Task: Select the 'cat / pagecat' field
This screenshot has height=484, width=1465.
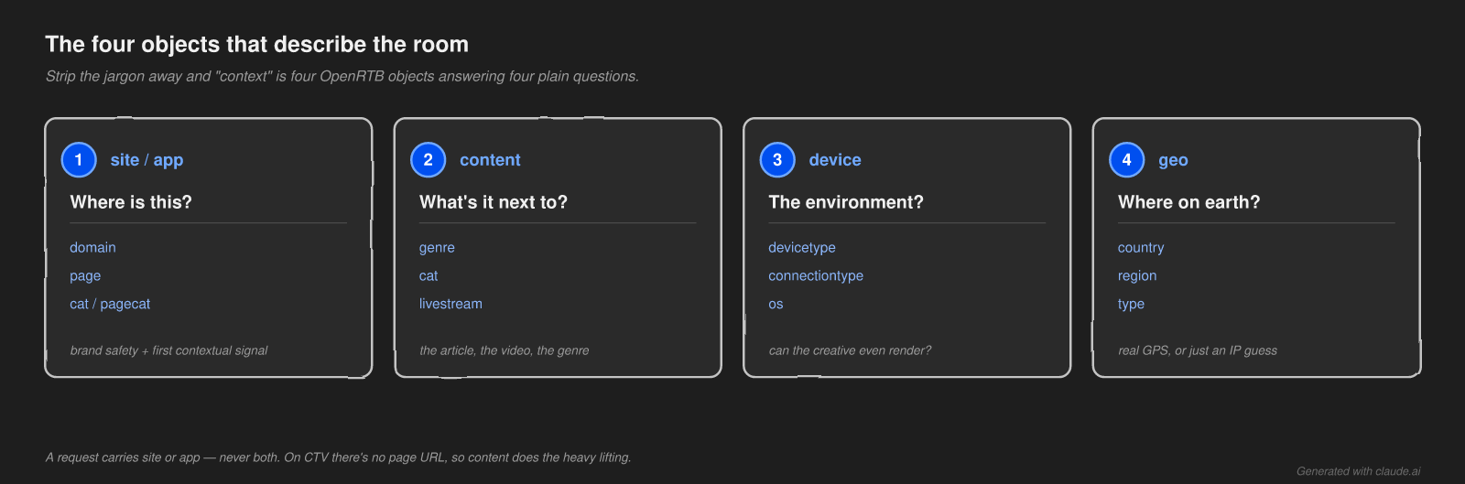Action: pyautogui.click(x=110, y=305)
